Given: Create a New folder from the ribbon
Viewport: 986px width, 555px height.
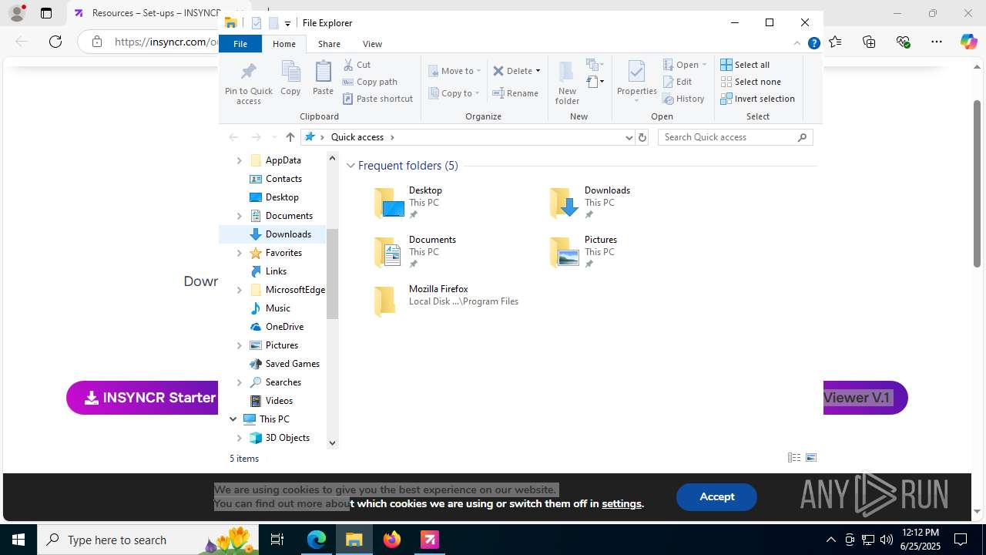Looking at the screenshot, I should (567, 82).
